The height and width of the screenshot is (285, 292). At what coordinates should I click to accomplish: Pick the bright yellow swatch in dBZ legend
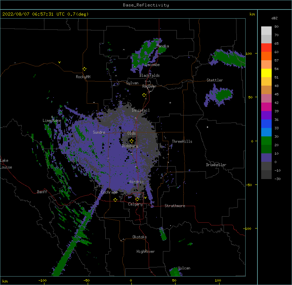(x=266, y=73)
